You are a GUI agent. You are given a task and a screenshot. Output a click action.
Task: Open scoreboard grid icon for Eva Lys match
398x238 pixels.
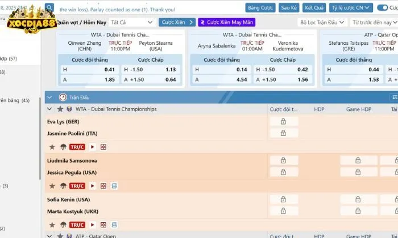pos(103,147)
